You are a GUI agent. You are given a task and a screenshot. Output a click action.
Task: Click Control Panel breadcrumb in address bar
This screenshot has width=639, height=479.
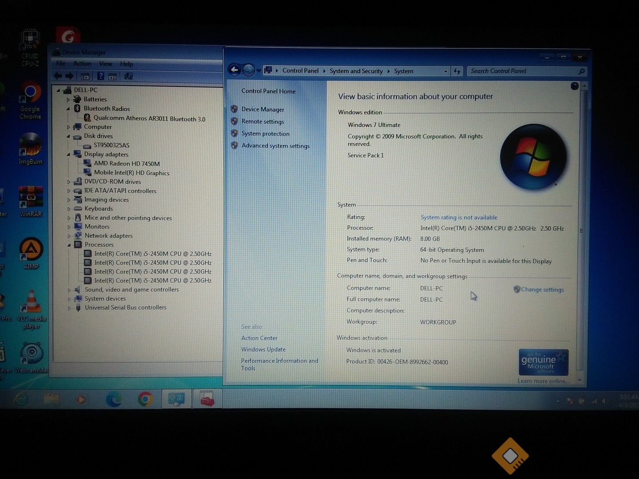(x=300, y=71)
